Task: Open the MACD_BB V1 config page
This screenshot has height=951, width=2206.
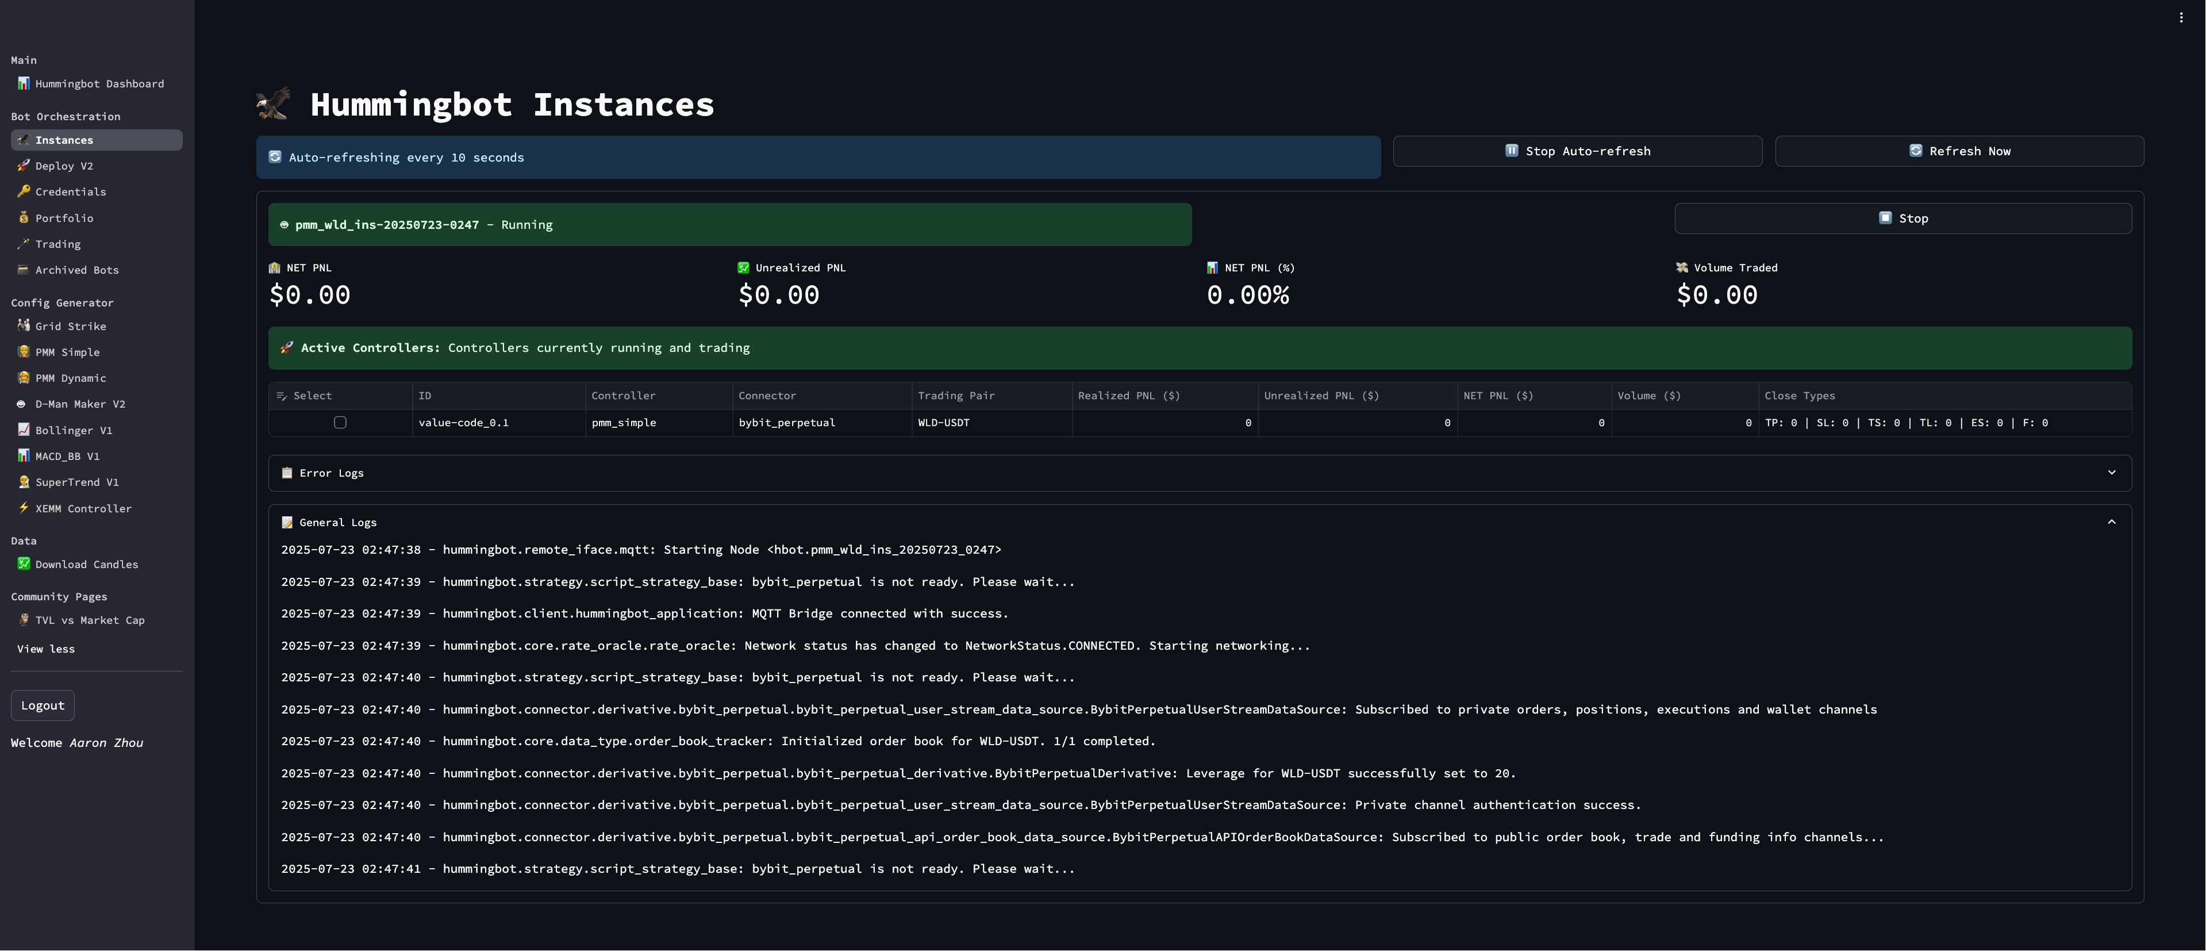Action: 96,457
